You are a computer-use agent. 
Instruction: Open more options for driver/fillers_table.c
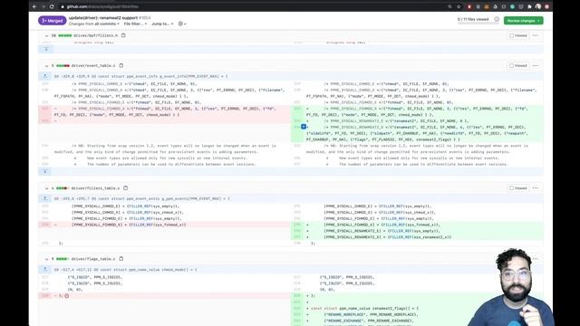point(536,188)
